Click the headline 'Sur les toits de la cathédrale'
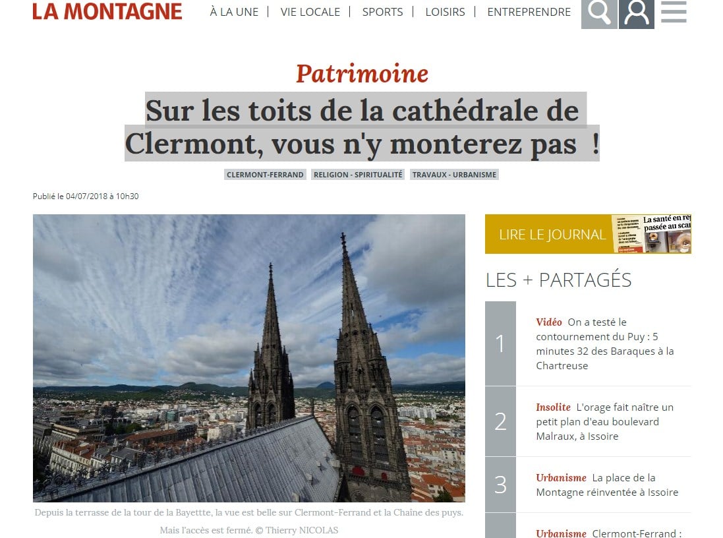The height and width of the screenshot is (538, 723). pyautogui.click(x=362, y=127)
